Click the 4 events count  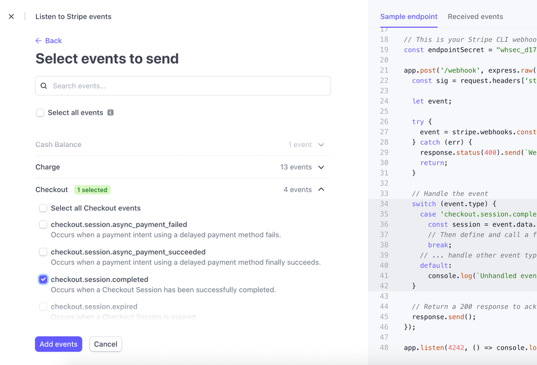click(x=297, y=189)
